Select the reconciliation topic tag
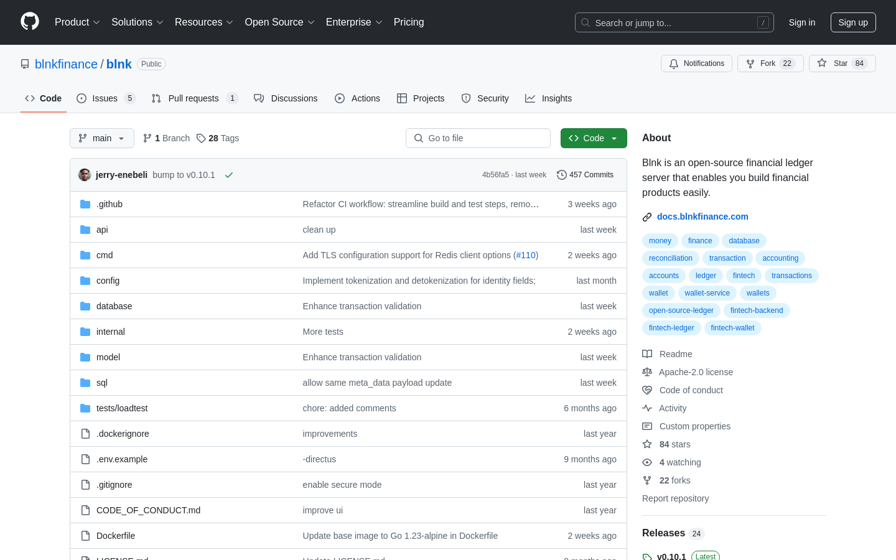Viewport: 896px width, 560px height. (671, 258)
